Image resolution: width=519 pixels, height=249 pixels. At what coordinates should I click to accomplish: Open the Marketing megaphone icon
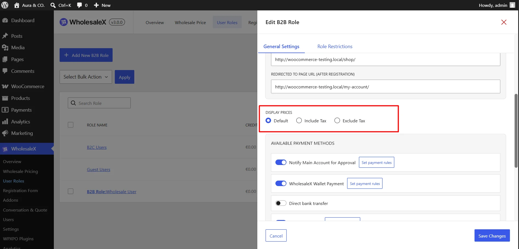(x=5, y=133)
